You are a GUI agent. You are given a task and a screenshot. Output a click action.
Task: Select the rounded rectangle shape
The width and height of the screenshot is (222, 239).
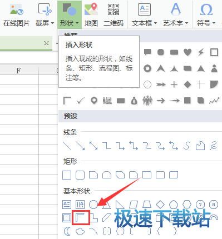click(x=80, y=175)
